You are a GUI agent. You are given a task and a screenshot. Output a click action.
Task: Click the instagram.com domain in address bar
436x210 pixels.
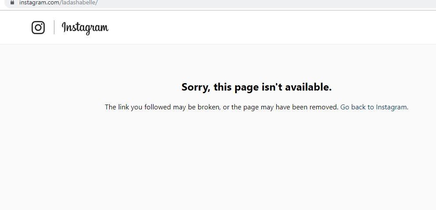click(x=39, y=3)
